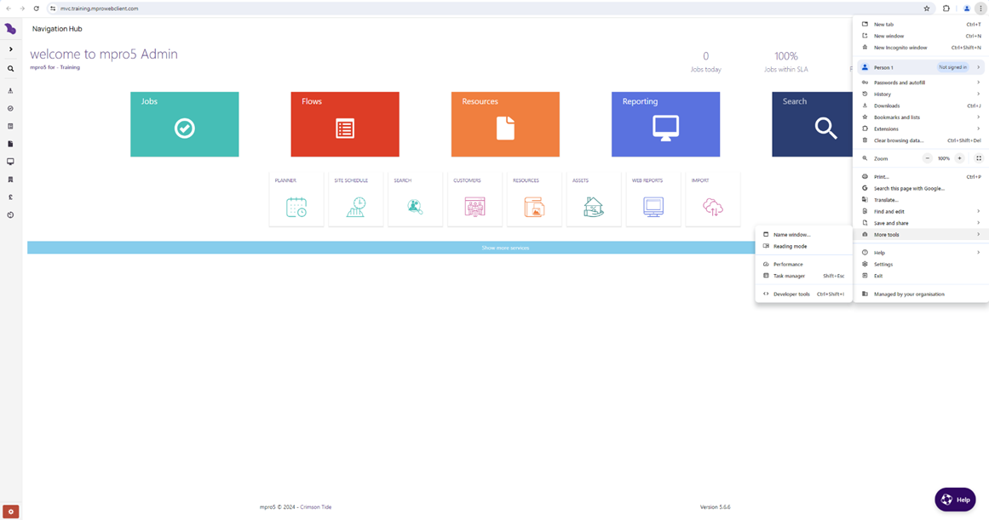
Task: Click the address bar URL field
Action: (x=486, y=9)
